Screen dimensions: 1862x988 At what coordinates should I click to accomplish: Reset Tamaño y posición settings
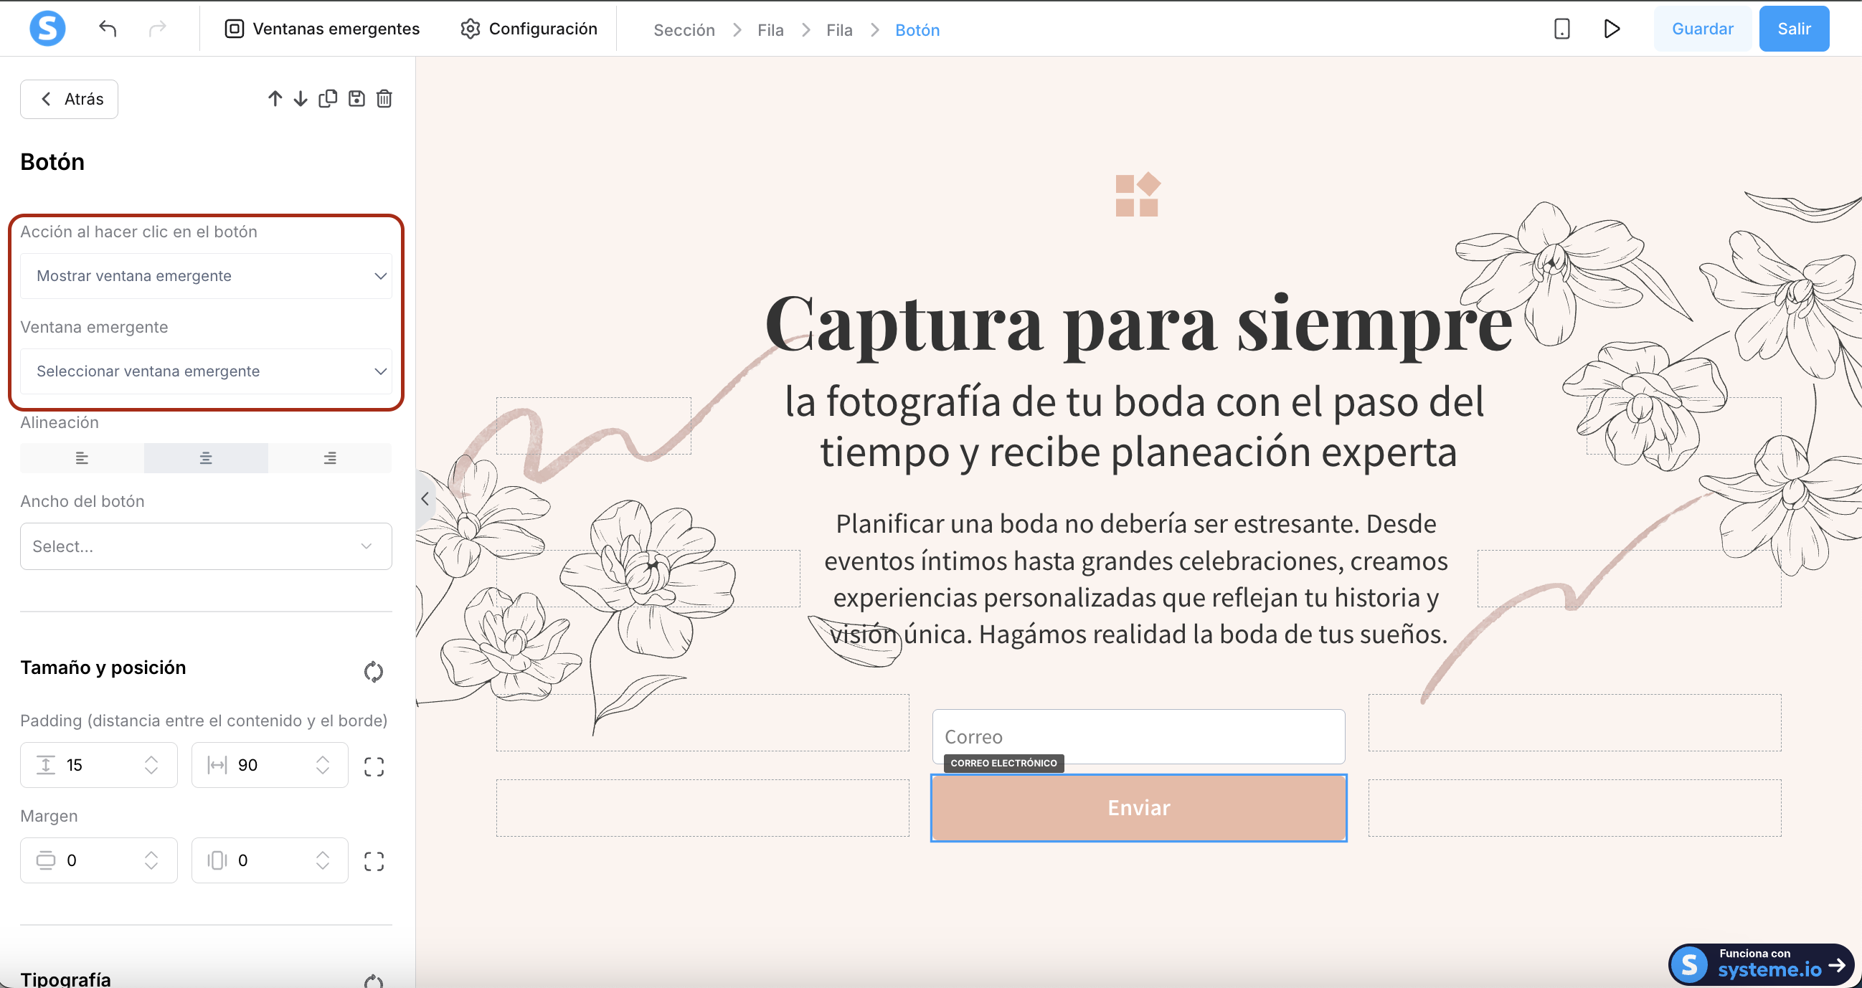pyautogui.click(x=373, y=671)
